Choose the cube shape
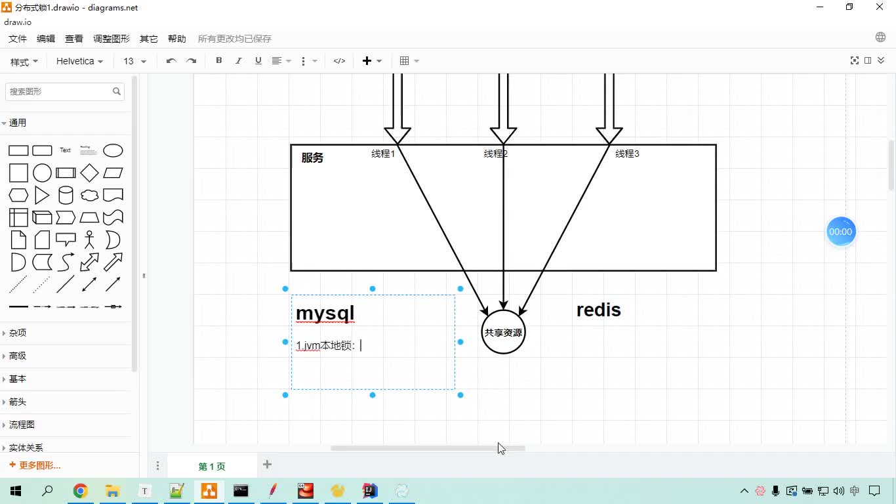Screen dimensions: 896x504 coord(42,217)
